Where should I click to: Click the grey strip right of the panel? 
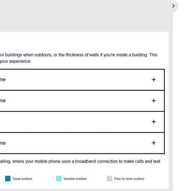(x=171, y=110)
